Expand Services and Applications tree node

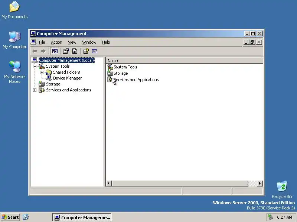[x=35, y=90]
